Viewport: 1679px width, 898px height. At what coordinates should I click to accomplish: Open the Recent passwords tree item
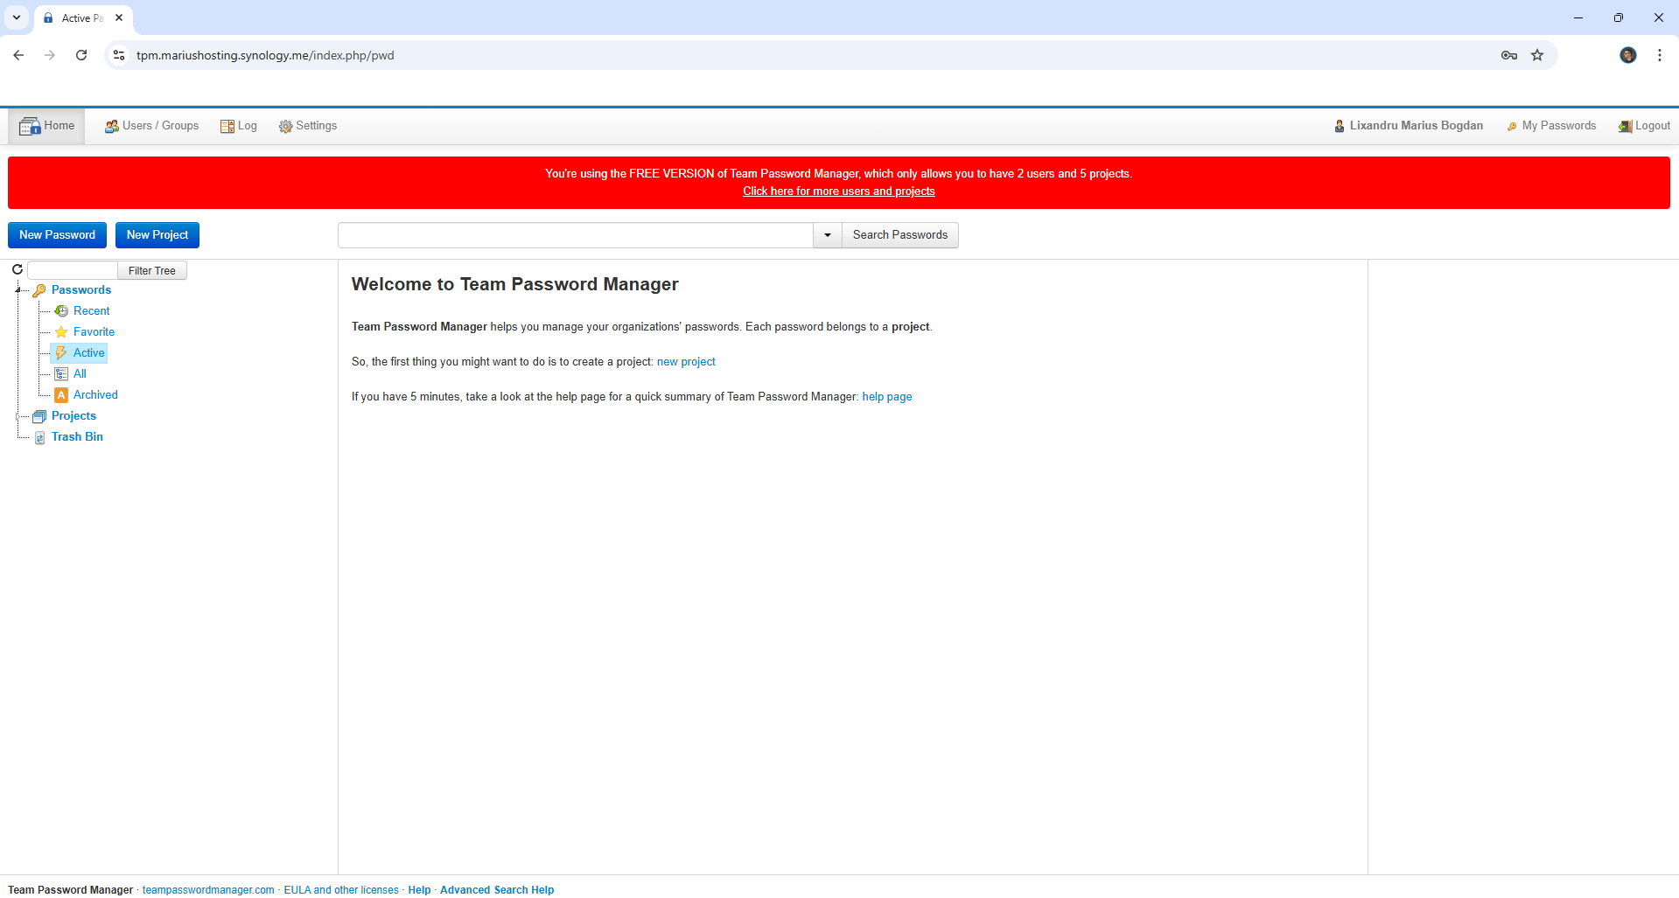coord(91,311)
